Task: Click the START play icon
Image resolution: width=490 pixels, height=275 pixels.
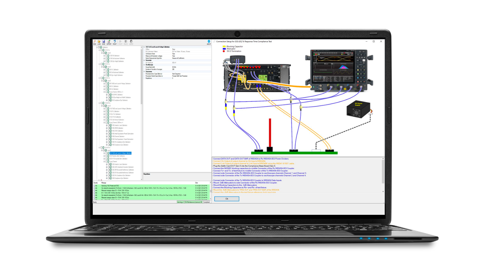Action: [x=120, y=42]
